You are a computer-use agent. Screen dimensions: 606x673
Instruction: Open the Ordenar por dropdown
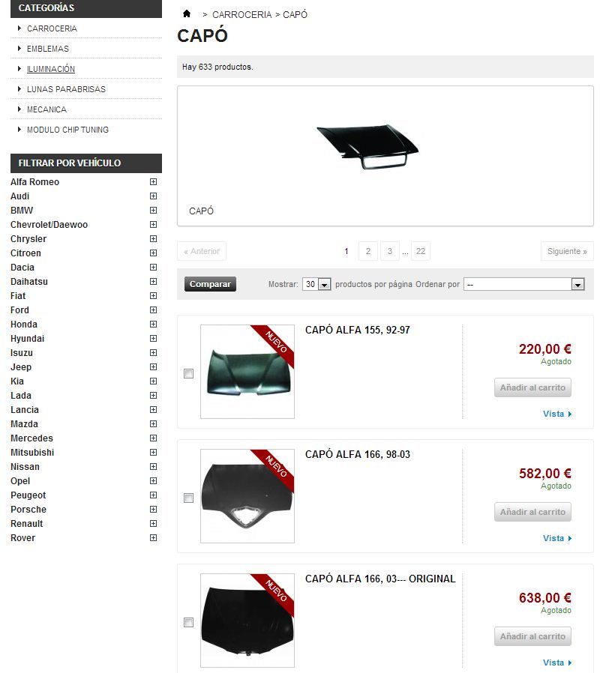[x=524, y=284]
